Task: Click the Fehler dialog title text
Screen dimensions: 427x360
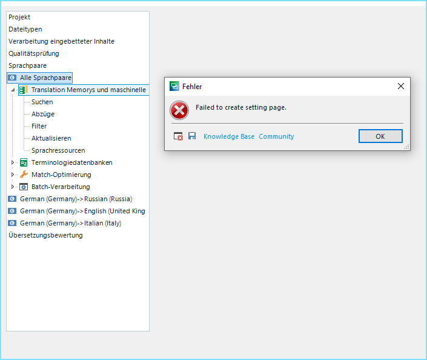Action: pos(192,87)
